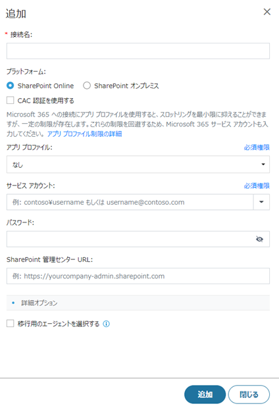Focus the サービス アカウント input field
279x408 pixels.
[x=130, y=202]
